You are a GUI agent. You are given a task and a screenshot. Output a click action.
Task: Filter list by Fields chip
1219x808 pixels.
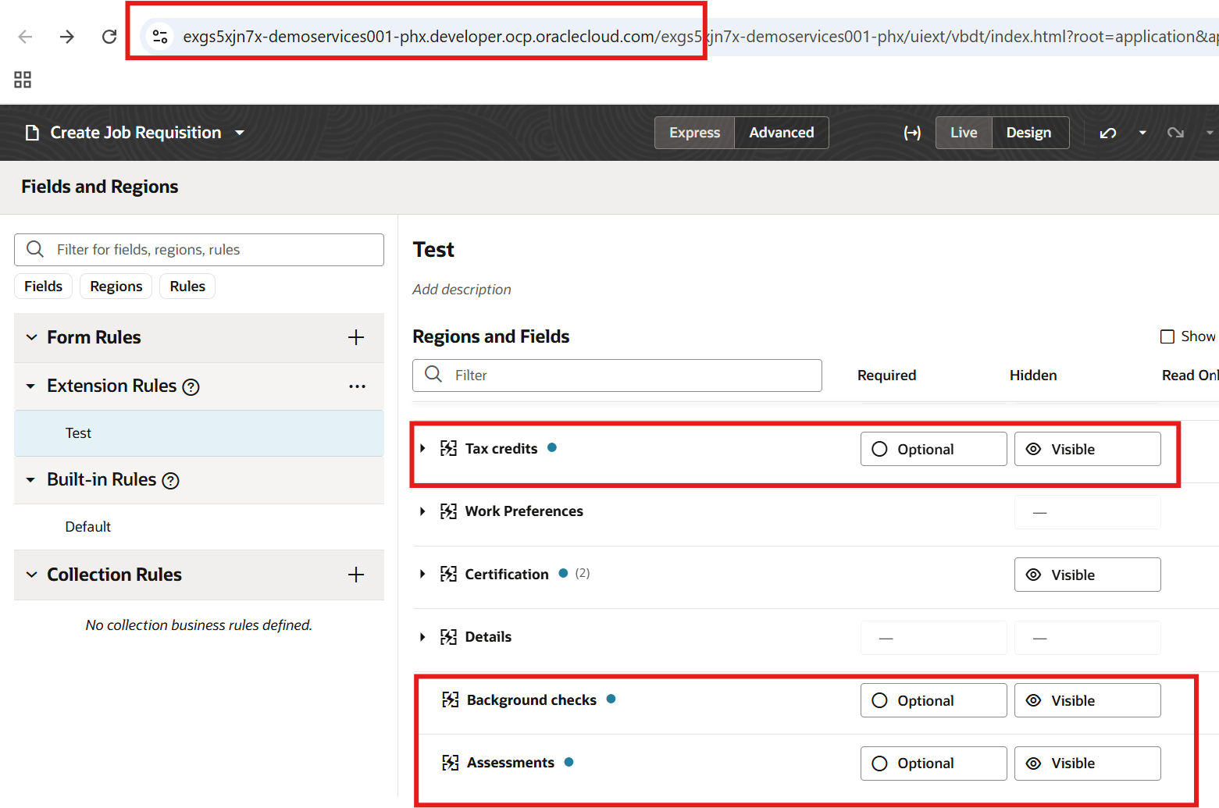[x=44, y=287]
